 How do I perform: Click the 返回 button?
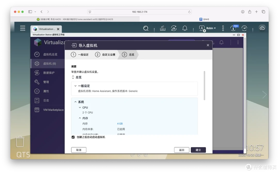click(x=182, y=150)
